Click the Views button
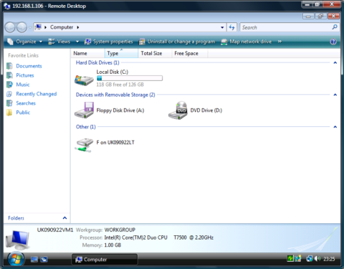The image size is (344, 269). (59, 42)
